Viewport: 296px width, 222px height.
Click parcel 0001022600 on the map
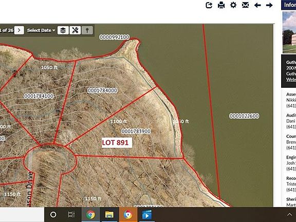[x=244, y=116]
